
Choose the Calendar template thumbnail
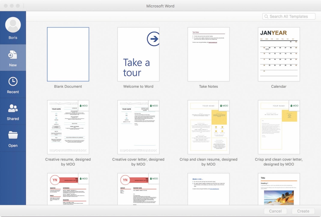pyautogui.click(x=279, y=54)
